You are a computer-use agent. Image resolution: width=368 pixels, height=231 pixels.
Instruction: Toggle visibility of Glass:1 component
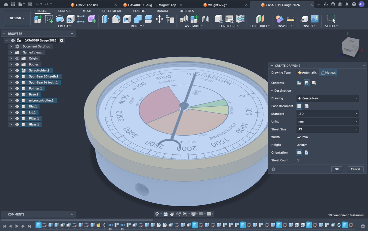pyautogui.click(x=17, y=124)
